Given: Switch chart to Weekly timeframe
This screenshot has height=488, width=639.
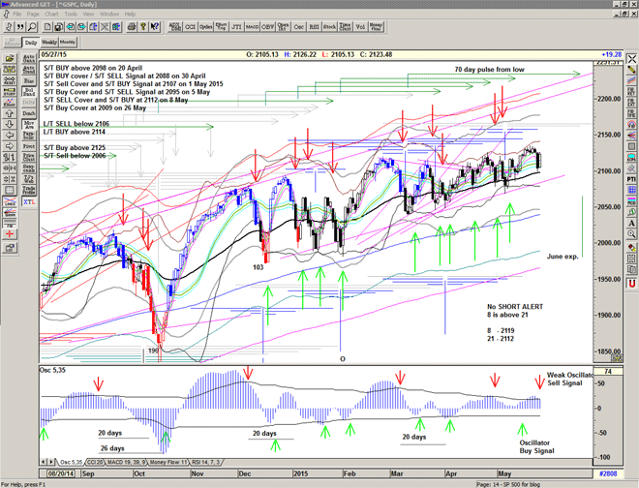Looking at the screenshot, I should click(49, 43).
